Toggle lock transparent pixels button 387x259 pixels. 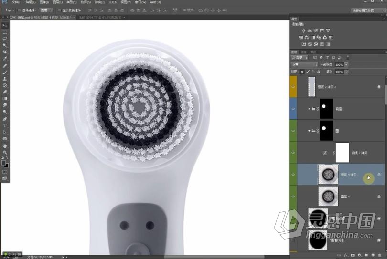pyautogui.click(x=301, y=72)
